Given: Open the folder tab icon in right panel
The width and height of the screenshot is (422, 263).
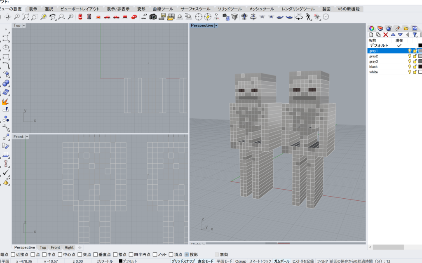Looking at the screenshot, I should coord(406,28).
